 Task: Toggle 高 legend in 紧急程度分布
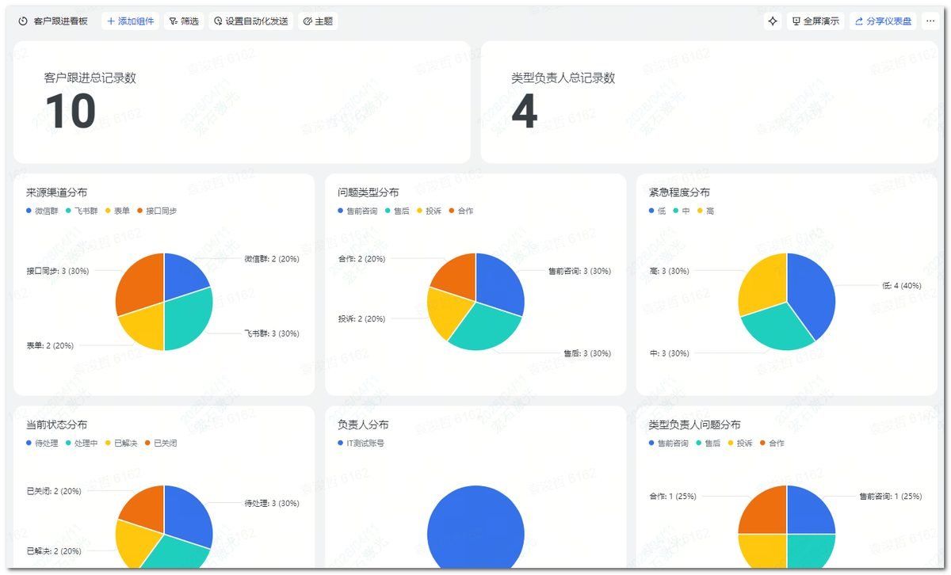tap(705, 211)
